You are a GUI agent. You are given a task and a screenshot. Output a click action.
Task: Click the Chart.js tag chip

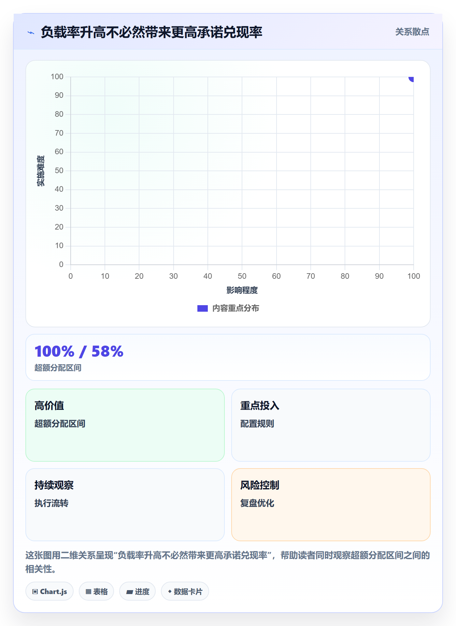[x=50, y=591]
